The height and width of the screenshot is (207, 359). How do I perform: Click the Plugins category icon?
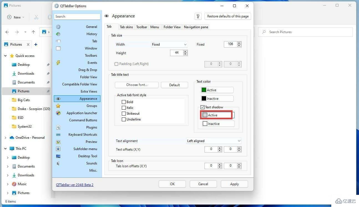[58, 127]
